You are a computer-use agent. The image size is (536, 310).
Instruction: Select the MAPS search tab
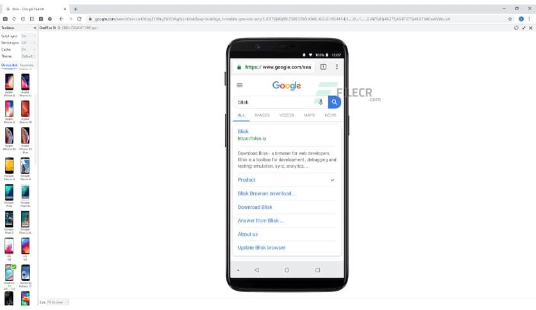[x=310, y=115]
